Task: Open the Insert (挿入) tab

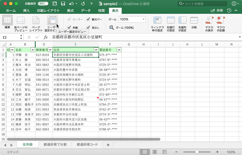Action: 26,11
